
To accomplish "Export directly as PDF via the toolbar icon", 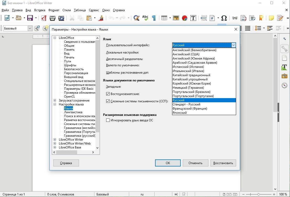I will point(44,18).
